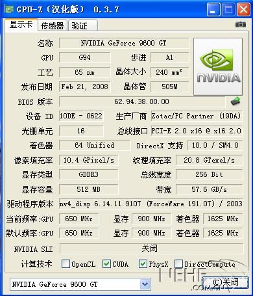
Task: Click the NVIDIA GeForce 9600 GT combo box
Action: click(x=80, y=284)
